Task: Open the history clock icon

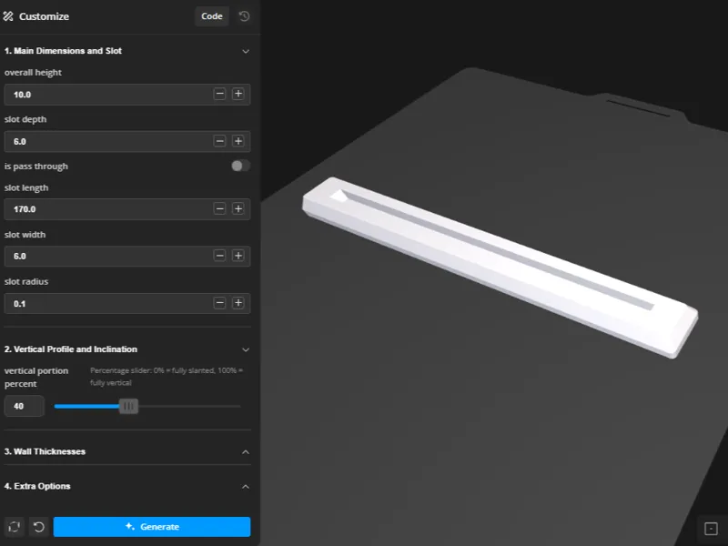Action: pyautogui.click(x=244, y=16)
